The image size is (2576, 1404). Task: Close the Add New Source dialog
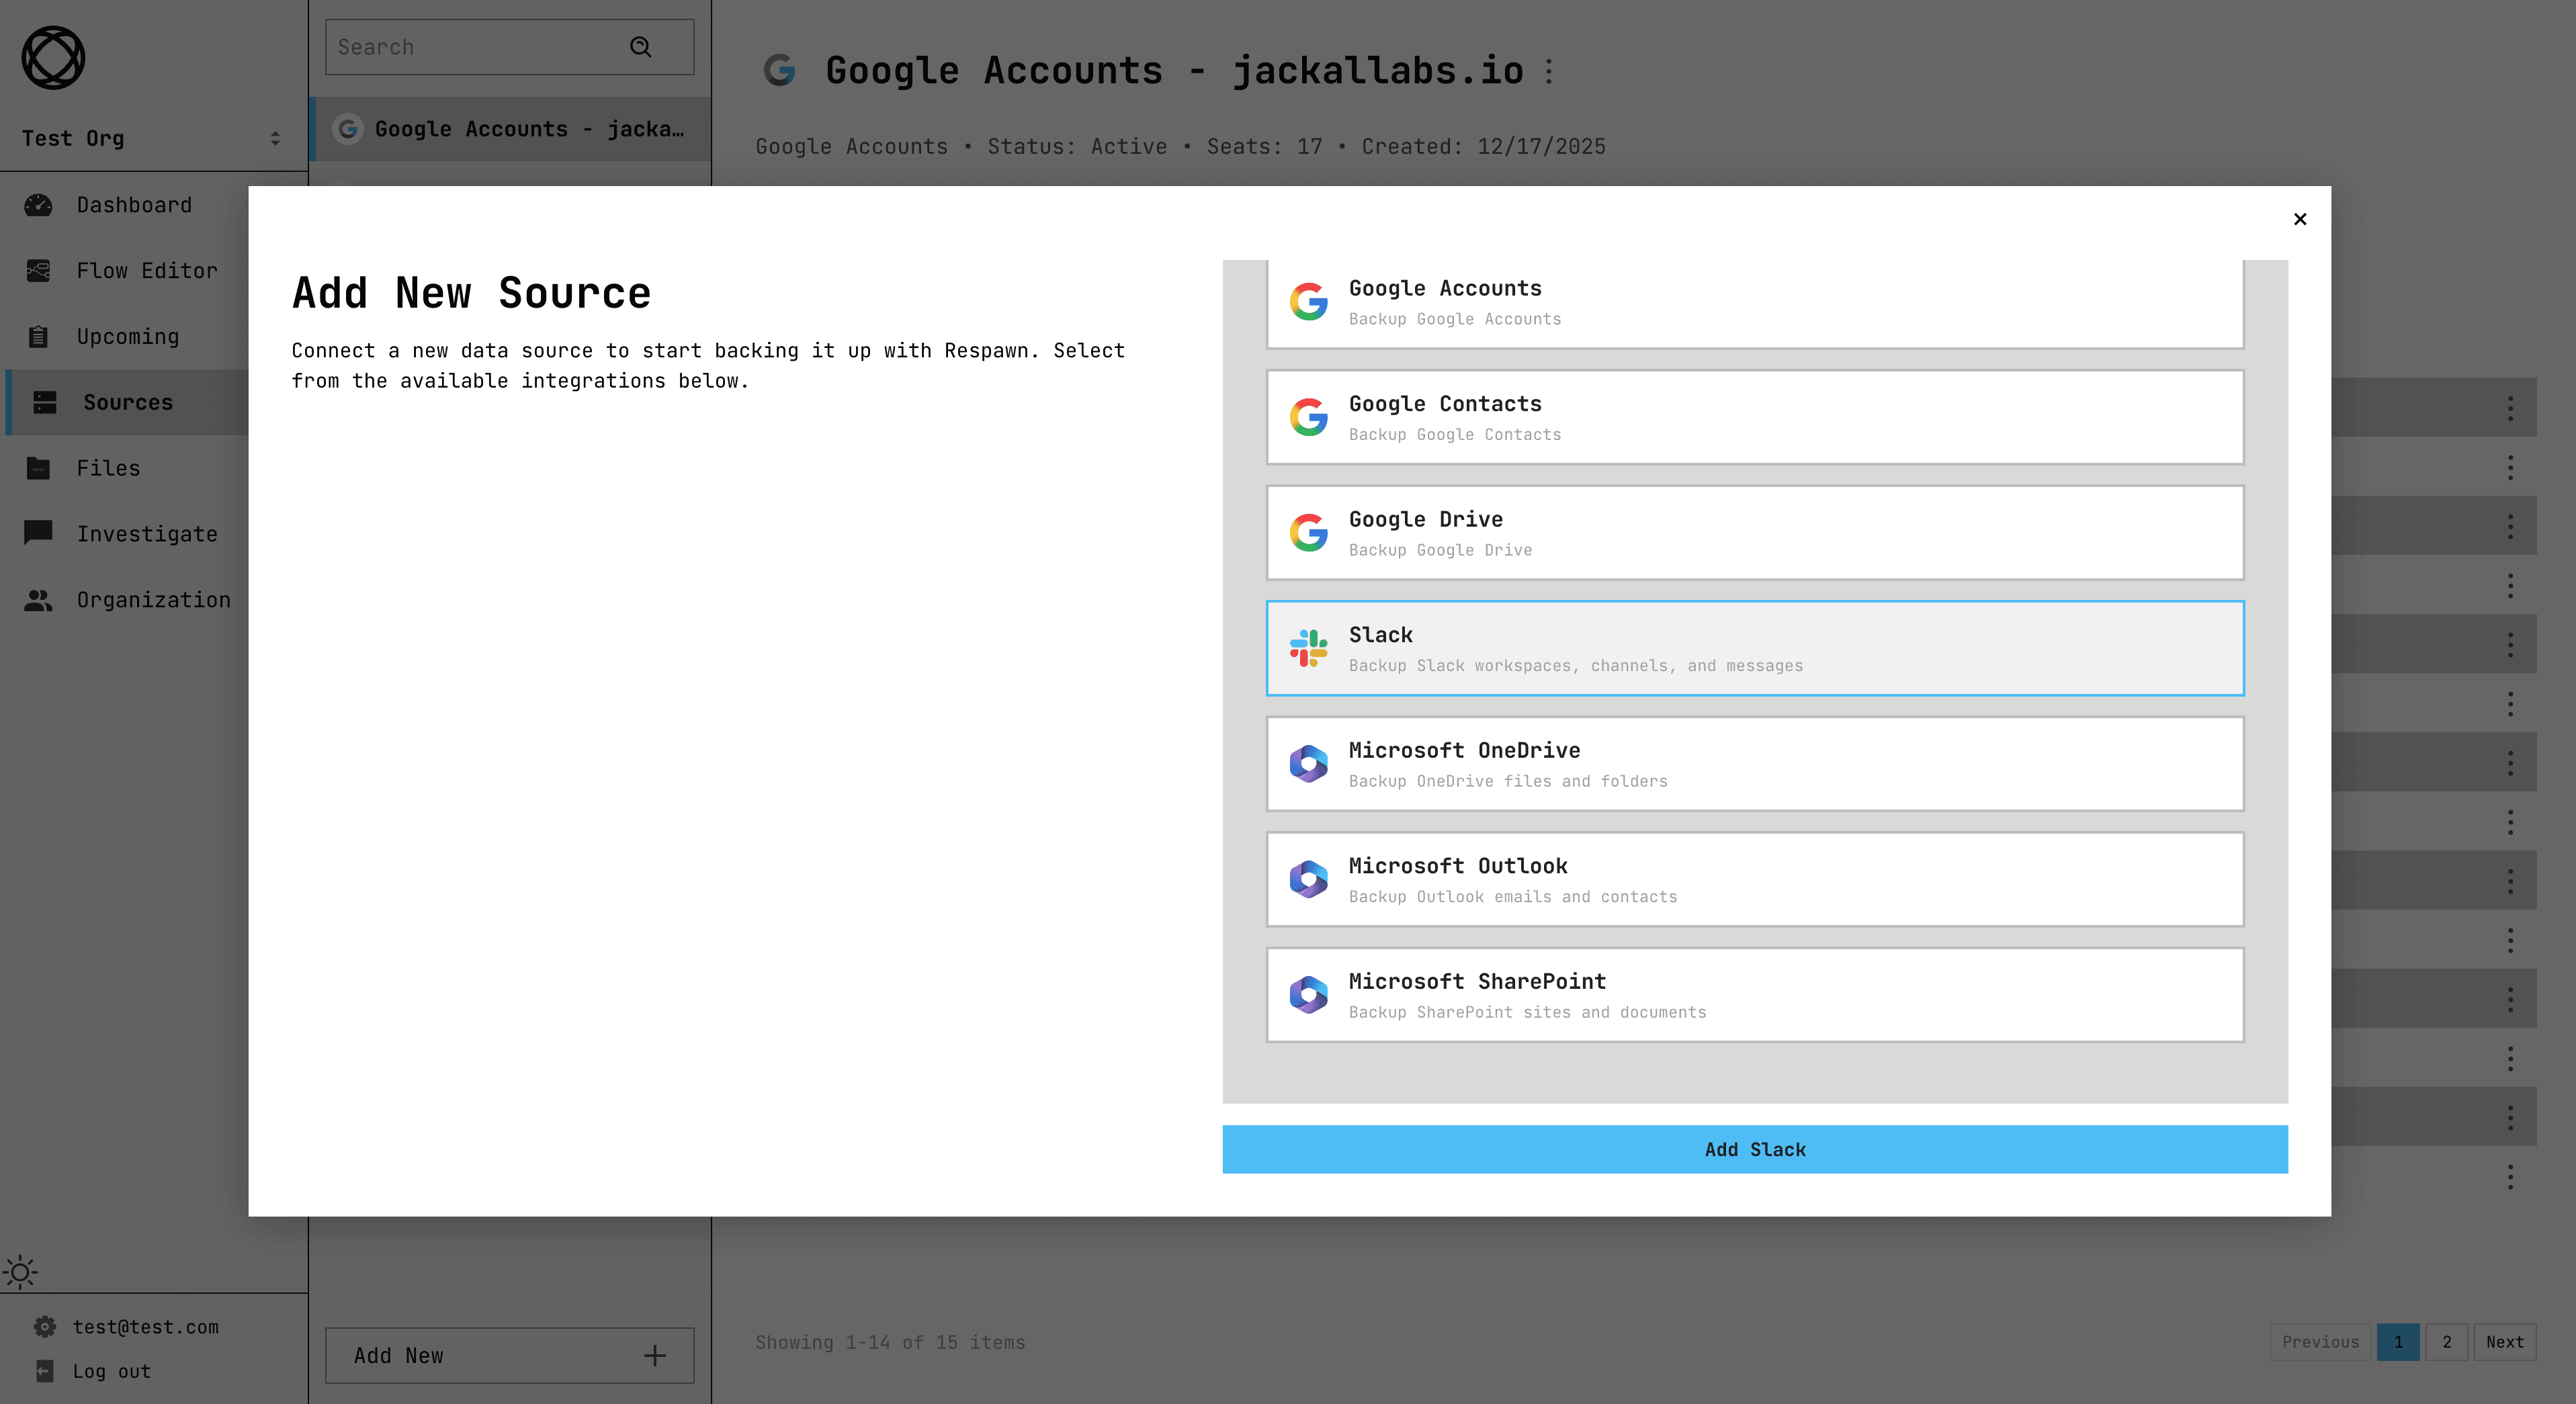[2299, 219]
